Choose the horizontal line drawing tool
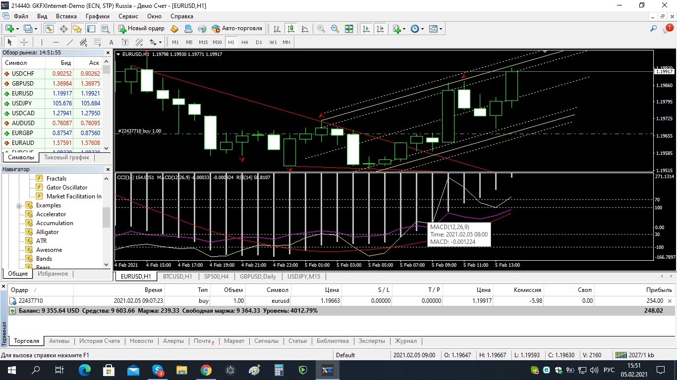The image size is (677, 380). pos(56,43)
